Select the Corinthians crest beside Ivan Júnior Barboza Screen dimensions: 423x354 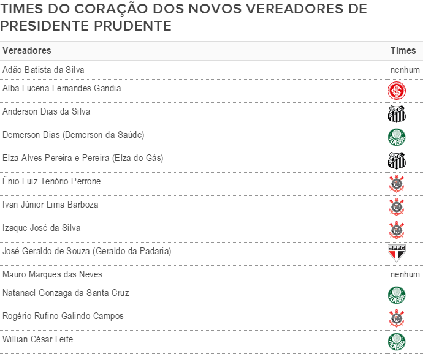[x=397, y=207]
